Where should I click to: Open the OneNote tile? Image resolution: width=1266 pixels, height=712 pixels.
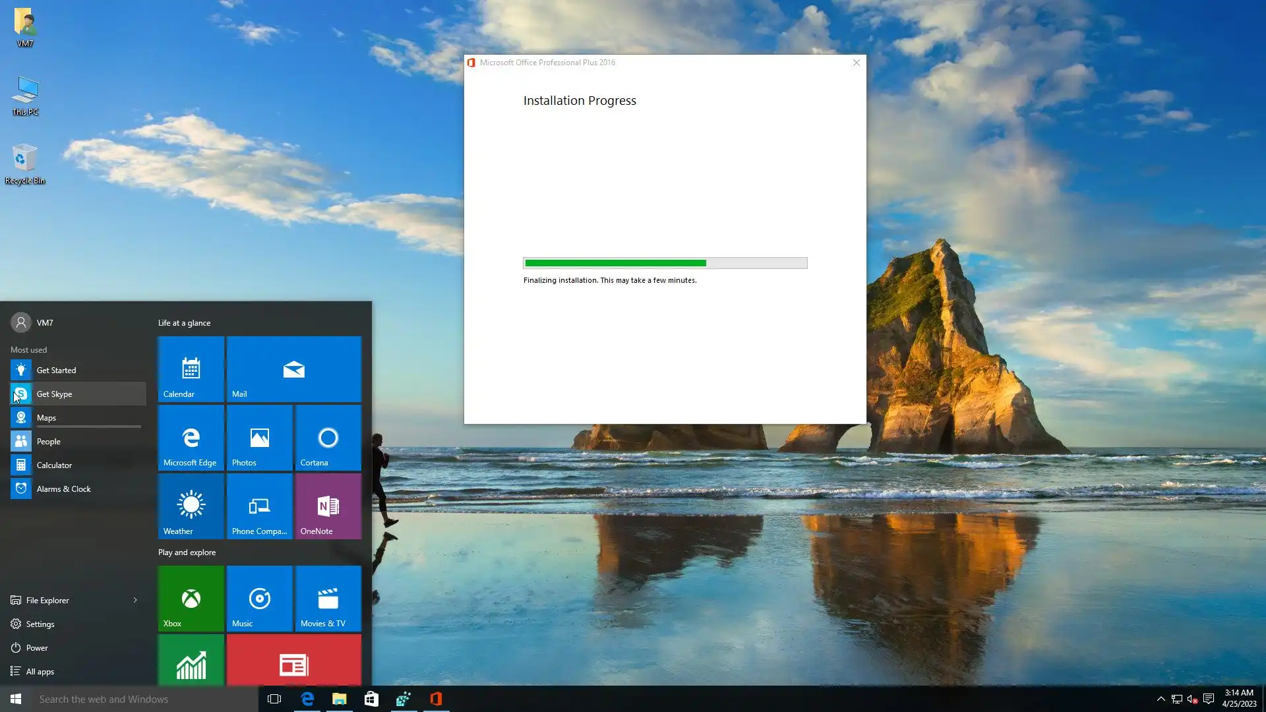(x=328, y=506)
